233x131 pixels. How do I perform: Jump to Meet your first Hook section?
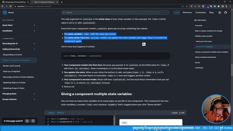pos(204,41)
